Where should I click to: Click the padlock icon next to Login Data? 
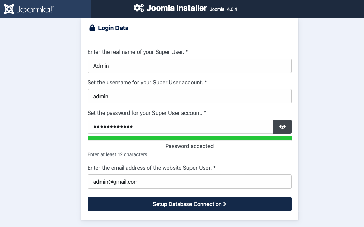pos(92,28)
